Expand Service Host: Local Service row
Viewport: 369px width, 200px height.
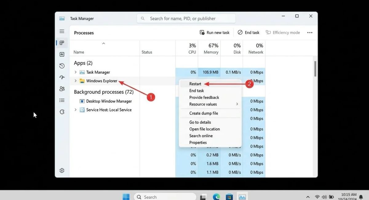coord(76,110)
